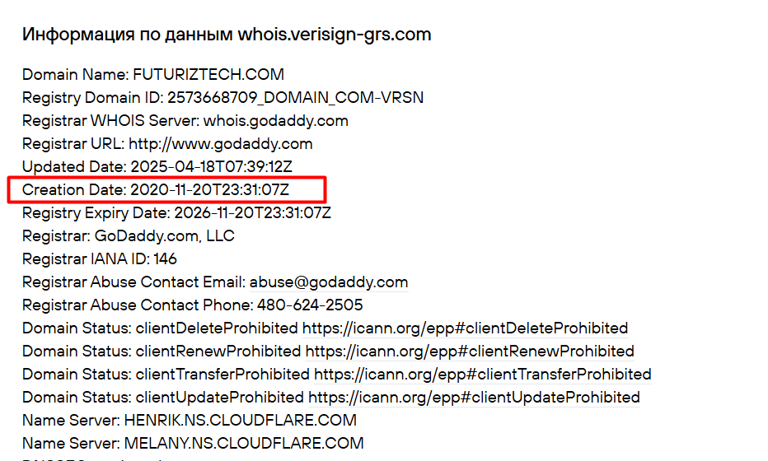768x461 pixels.
Task: Open the icann.org clientRenewProhibited link
Action: click(x=470, y=352)
